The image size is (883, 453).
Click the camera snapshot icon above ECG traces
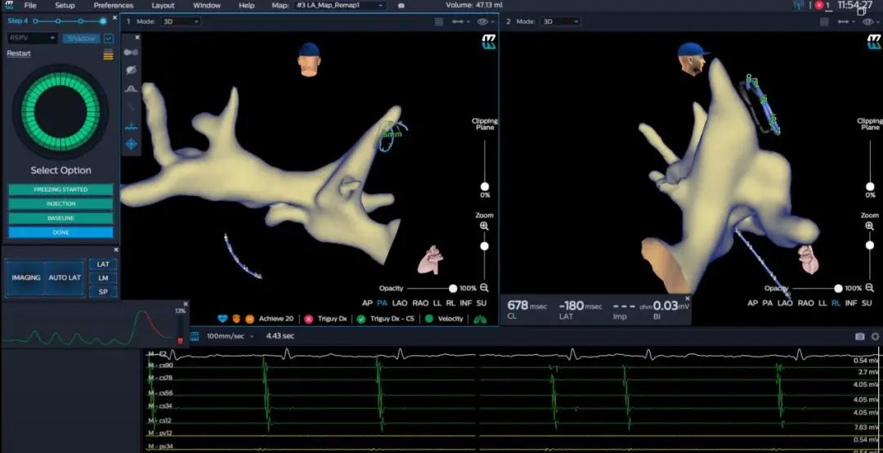pos(859,336)
